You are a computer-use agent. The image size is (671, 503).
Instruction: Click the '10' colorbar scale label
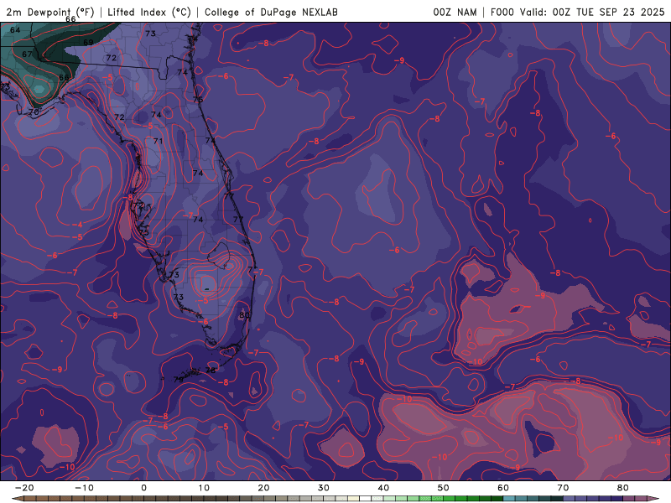pos(204,488)
